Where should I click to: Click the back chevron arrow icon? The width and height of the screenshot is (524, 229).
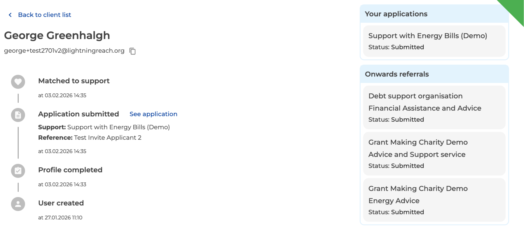10,15
